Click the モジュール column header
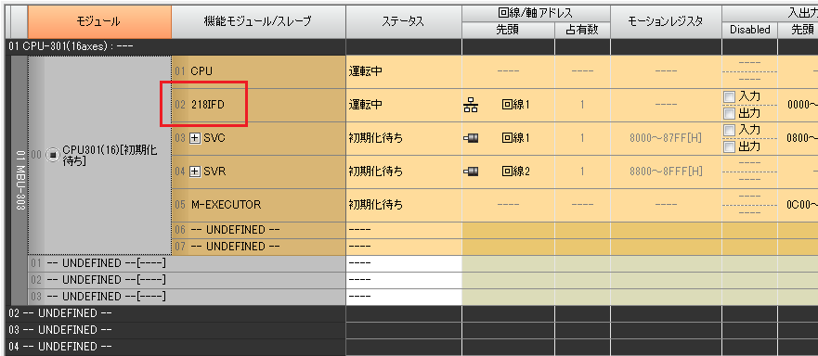 (99, 22)
